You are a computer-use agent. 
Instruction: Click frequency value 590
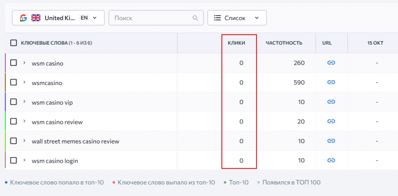pos(299,82)
